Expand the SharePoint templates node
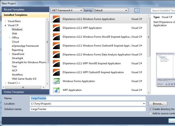 [x=10, y=54]
